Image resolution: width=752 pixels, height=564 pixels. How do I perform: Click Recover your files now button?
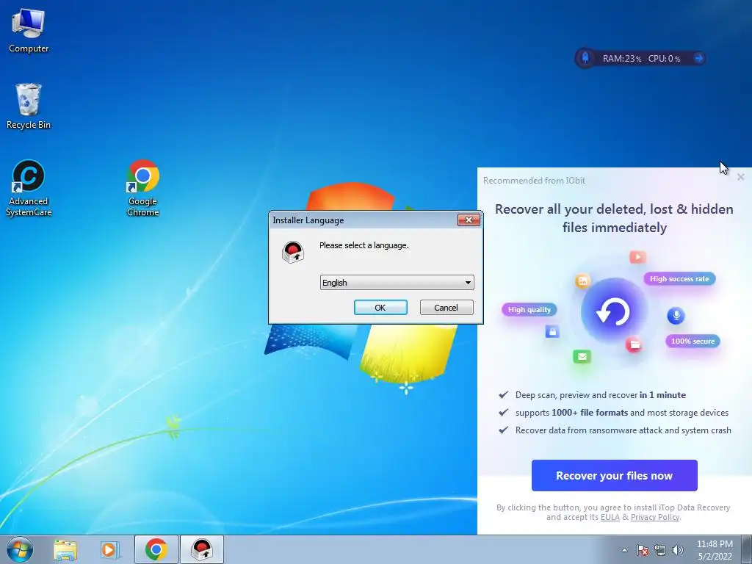pos(614,475)
